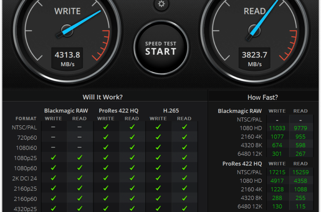Select Blackmagic RAW 4320 8K write value 674
Image resolution: width=321 pixels, height=212 pixels.
277,145
